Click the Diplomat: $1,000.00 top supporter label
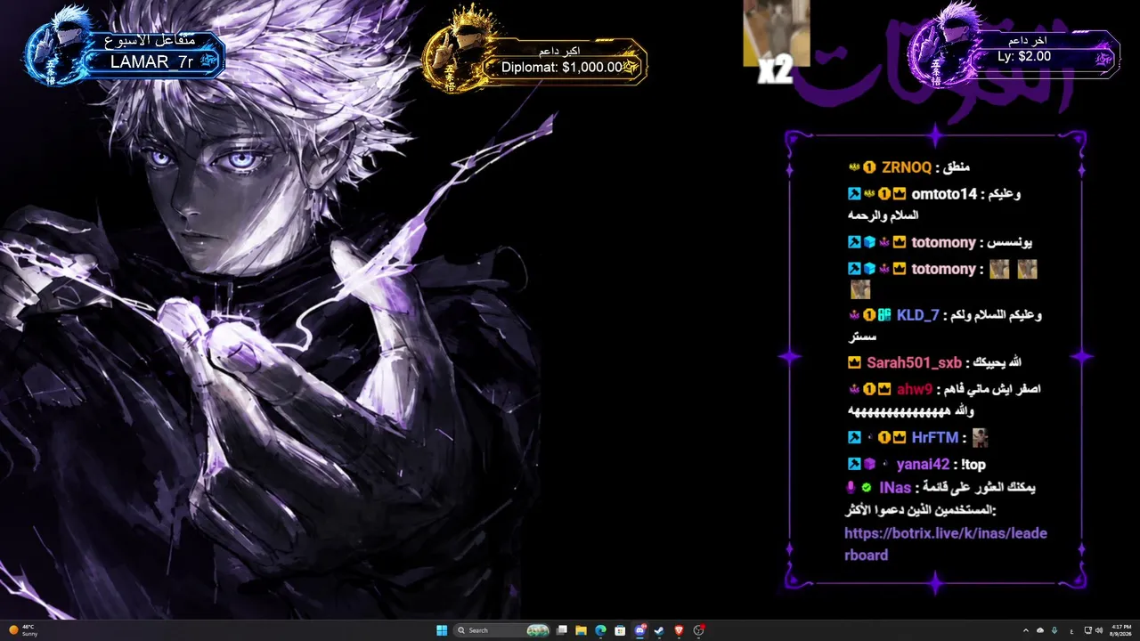The height and width of the screenshot is (641, 1140). click(562, 67)
